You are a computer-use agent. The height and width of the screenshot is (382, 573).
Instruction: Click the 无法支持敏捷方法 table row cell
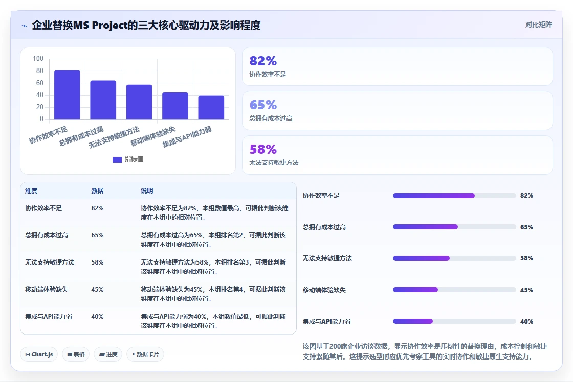click(x=49, y=262)
